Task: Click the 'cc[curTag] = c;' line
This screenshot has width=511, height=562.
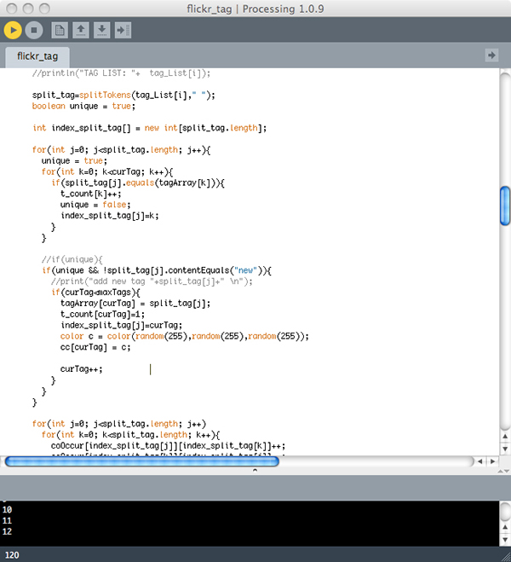Action: coord(95,347)
